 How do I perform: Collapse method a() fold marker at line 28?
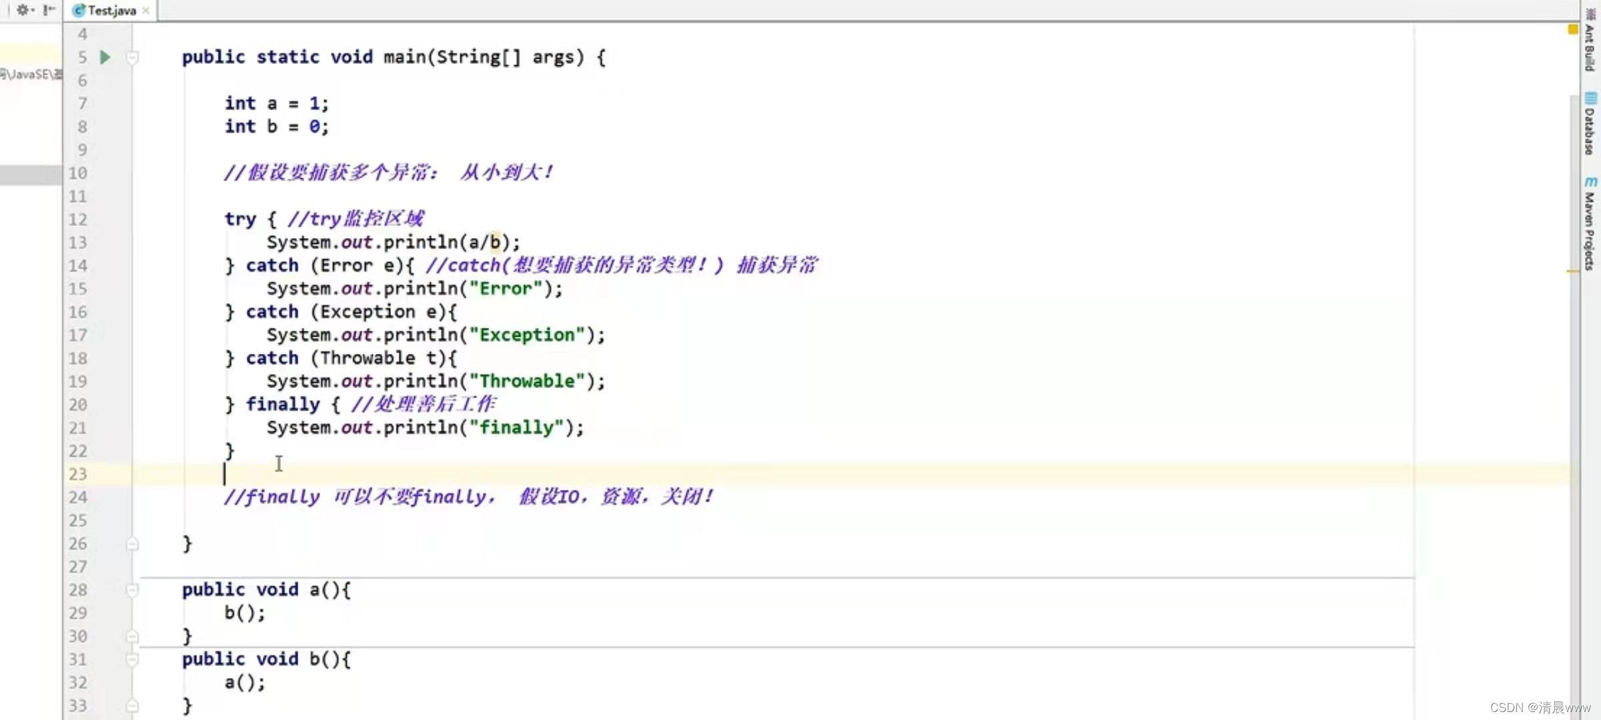pyautogui.click(x=132, y=590)
